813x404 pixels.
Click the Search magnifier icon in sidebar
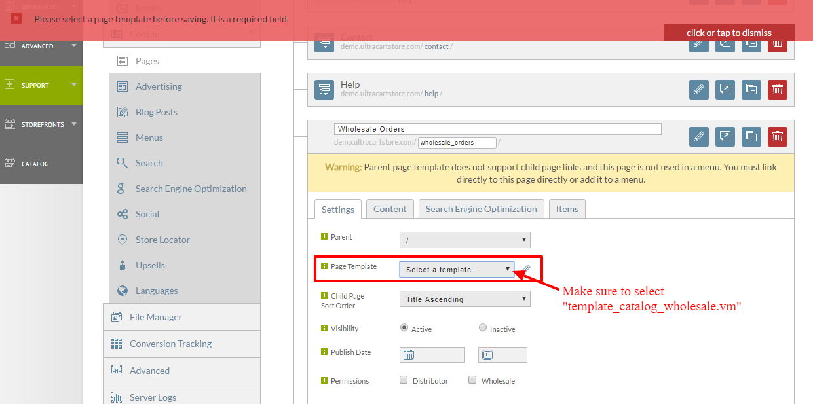(x=122, y=163)
